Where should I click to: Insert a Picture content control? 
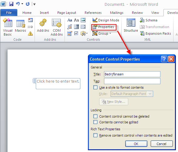83,20
